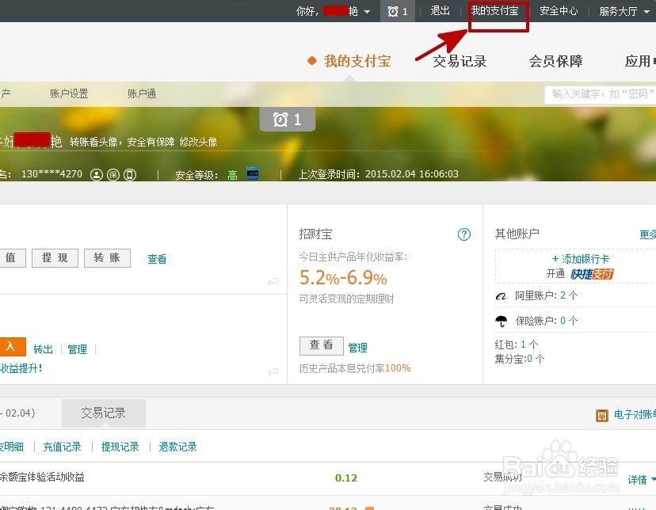Click the 保险账户 count 0

[x=563, y=321]
